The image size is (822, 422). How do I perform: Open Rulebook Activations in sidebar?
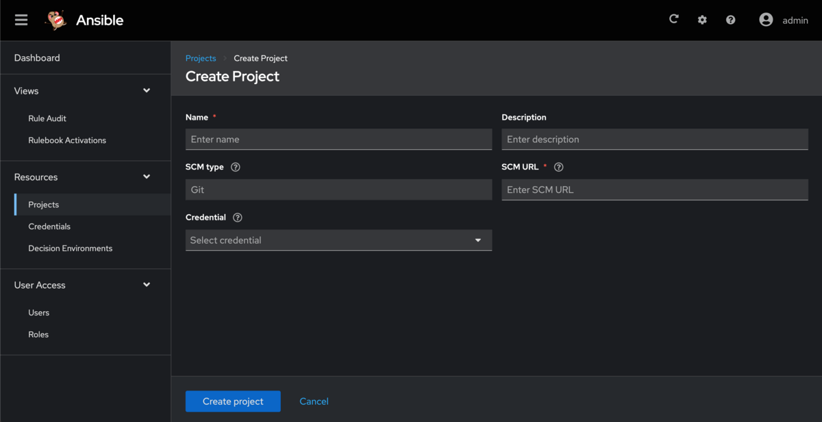67,140
